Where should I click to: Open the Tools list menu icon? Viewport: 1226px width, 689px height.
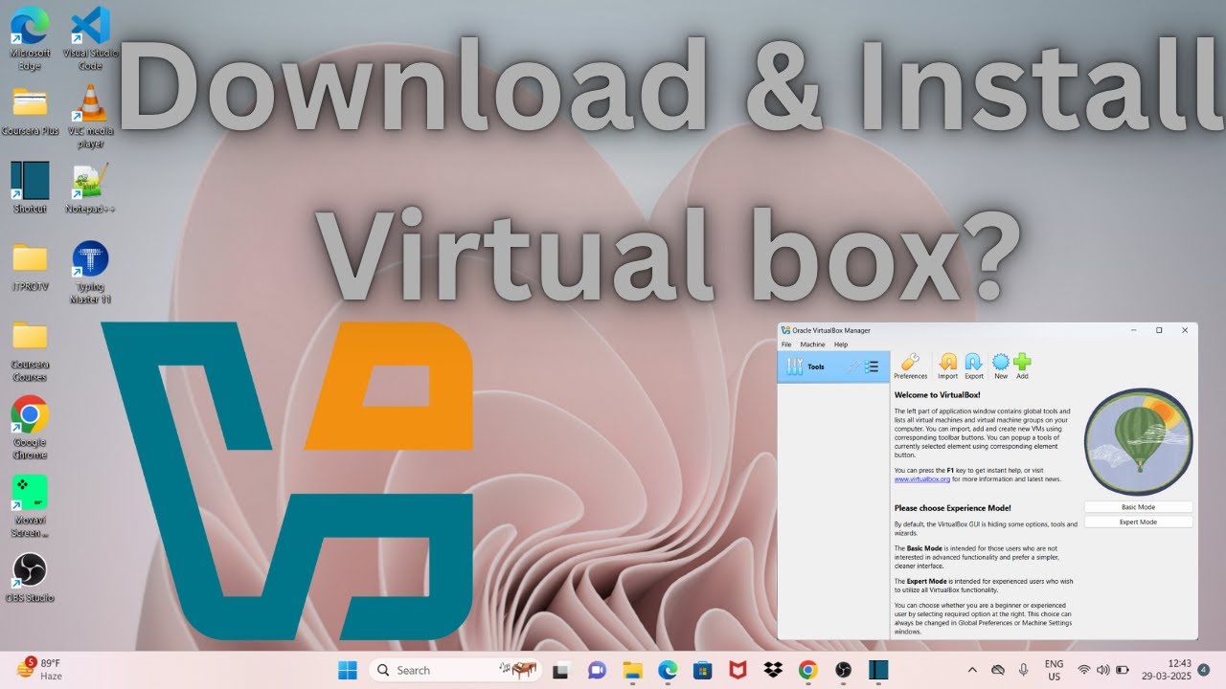(x=872, y=367)
